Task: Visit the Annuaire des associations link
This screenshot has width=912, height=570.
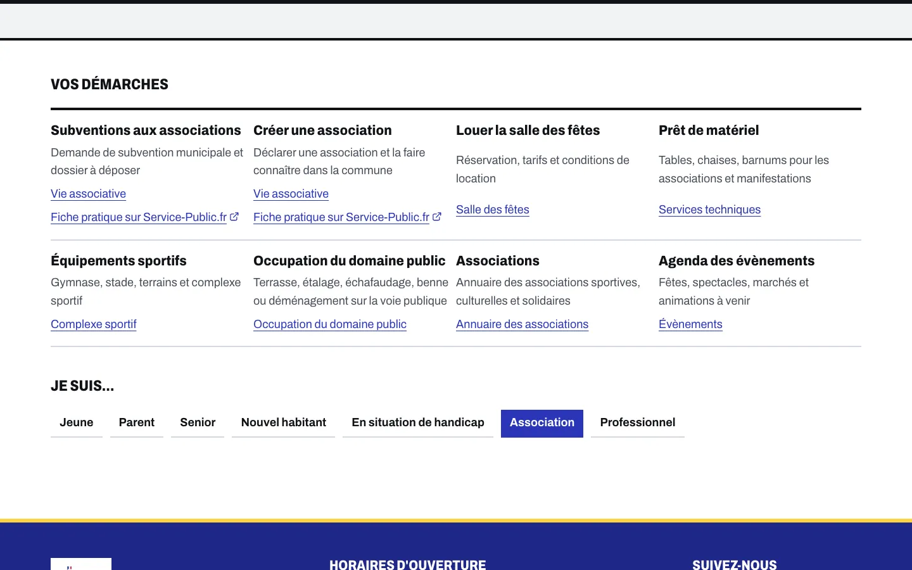Action: point(522,324)
